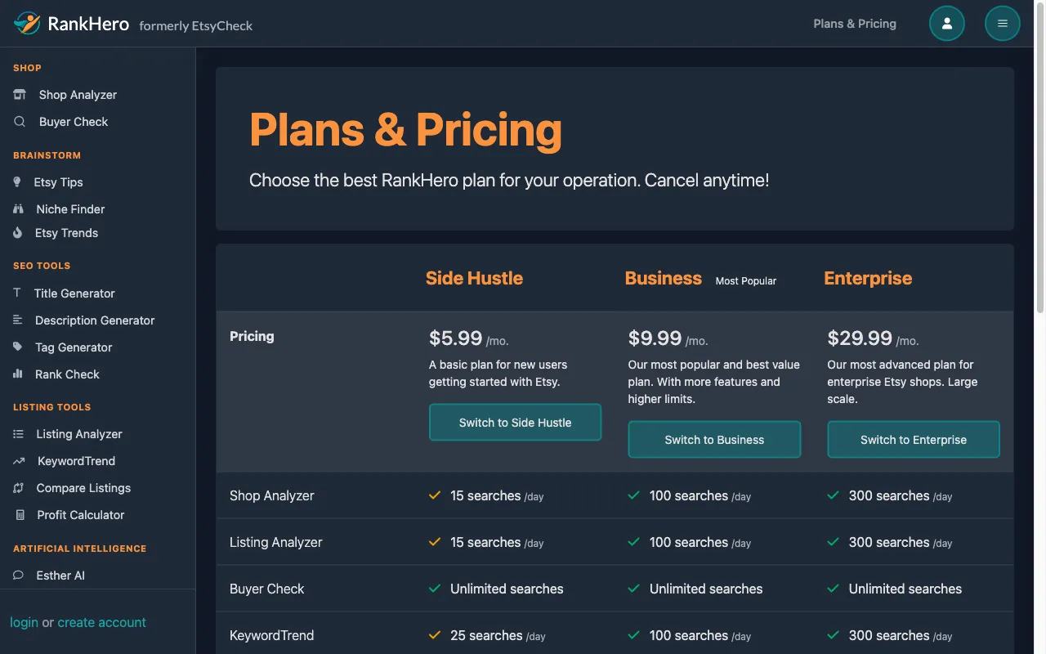Open the Description Generator tool
Viewport: 1046px width, 654px height.
(95, 320)
